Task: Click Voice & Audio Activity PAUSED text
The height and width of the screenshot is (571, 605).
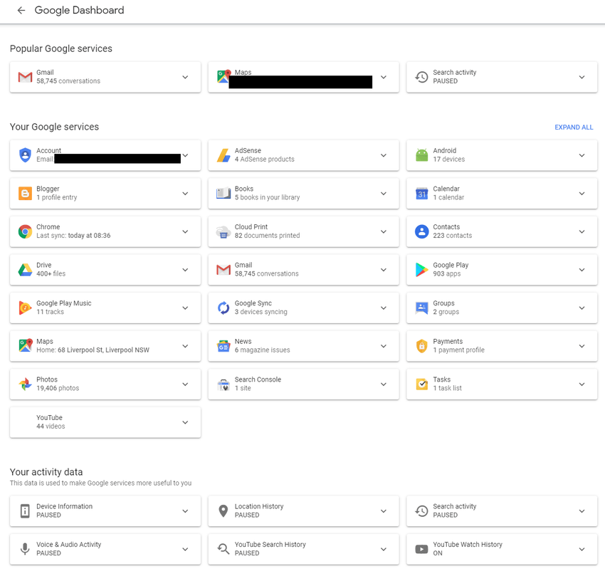Action: pyautogui.click(x=48, y=553)
